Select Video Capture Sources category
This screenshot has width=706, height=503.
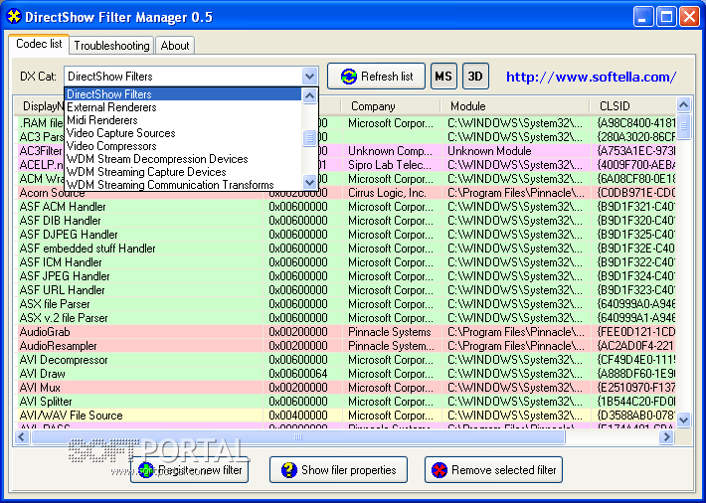coord(183,133)
